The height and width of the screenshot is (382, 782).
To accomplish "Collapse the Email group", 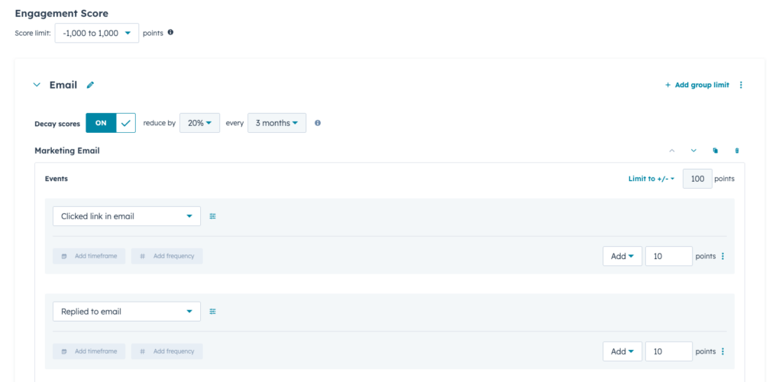I will click(x=37, y=85).
